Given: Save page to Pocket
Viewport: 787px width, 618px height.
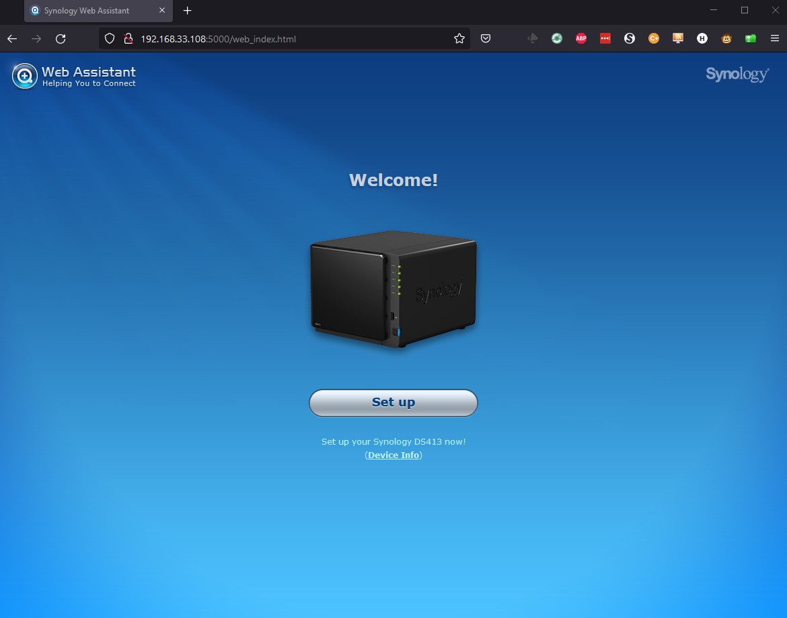Looking at the screenshot, I should pos(486,39).
